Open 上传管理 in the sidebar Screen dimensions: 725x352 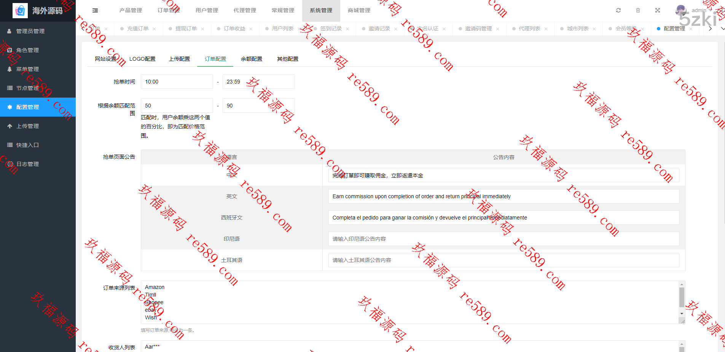[x=27, y=126]
